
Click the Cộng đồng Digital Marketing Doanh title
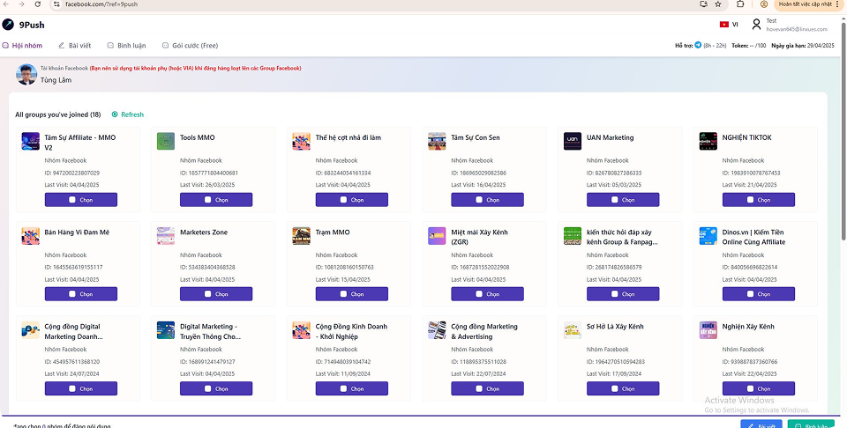(x=74, y=331)
